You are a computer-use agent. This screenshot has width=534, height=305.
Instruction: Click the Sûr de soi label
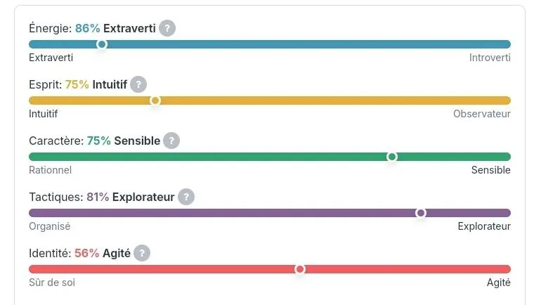point(52,283)
